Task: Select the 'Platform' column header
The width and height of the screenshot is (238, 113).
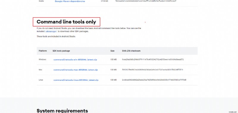Action: click(43, 51)
